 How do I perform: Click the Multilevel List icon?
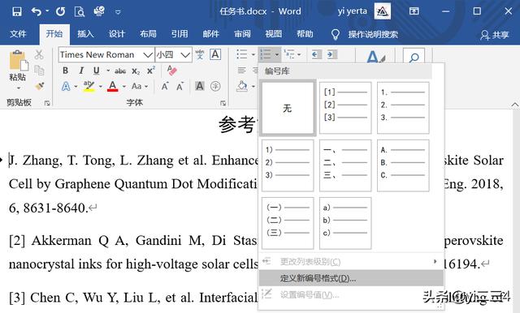289,54
